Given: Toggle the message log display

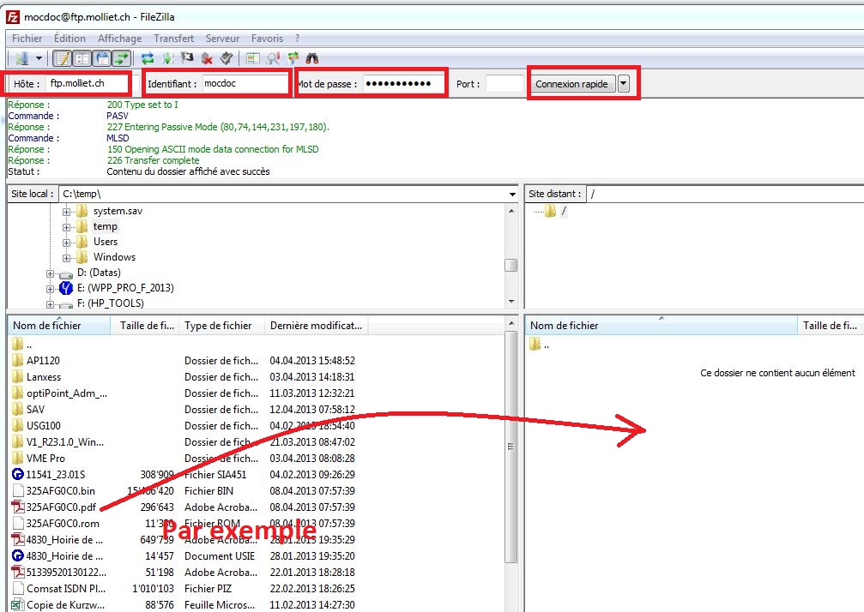Looking at the screenshot, I should point(63,58).
